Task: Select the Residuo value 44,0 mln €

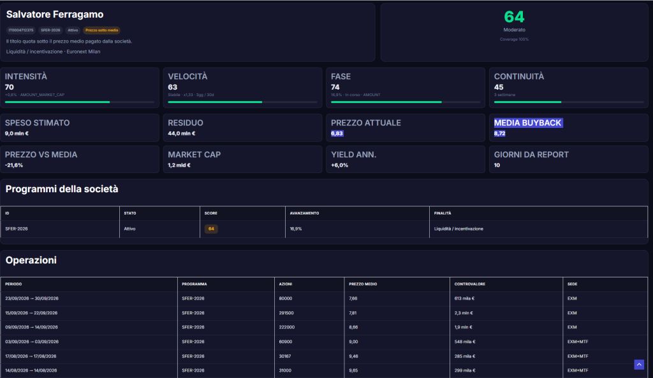Action: (x=182, y=134)
